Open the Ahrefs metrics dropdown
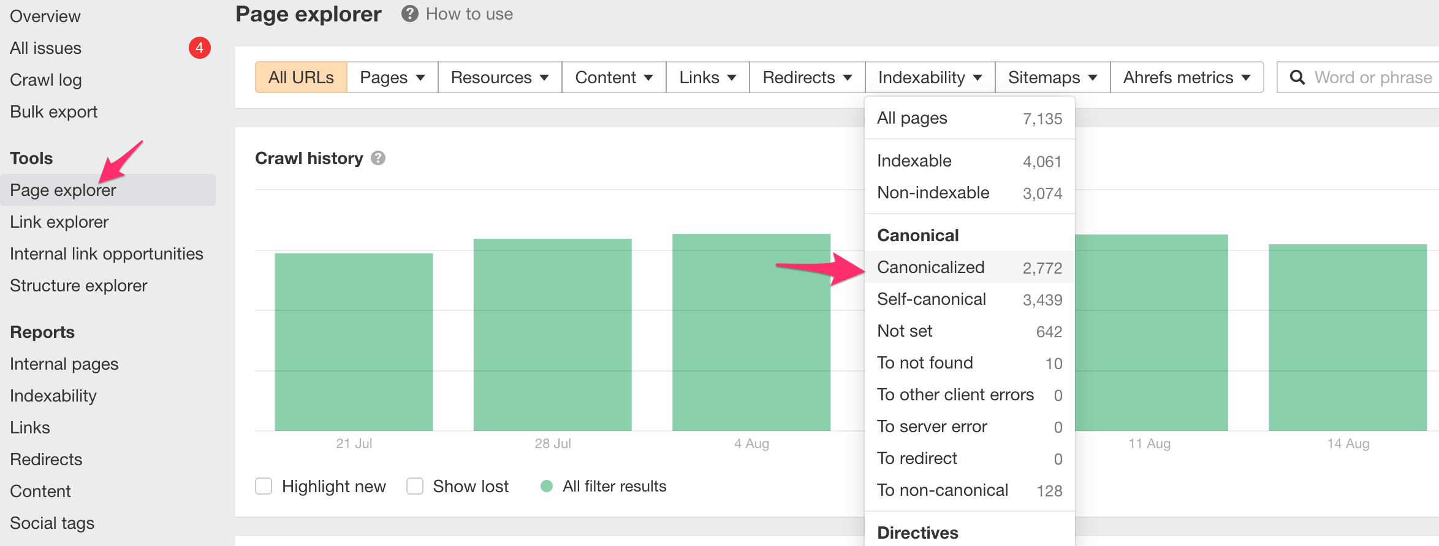This screenshot has width=1439, height=546. pos(1187,77)
